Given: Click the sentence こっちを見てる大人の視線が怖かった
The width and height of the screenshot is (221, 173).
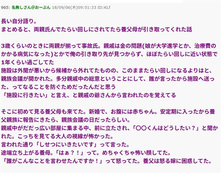Looking at the screenshot, I should click(x=64, y=136).
